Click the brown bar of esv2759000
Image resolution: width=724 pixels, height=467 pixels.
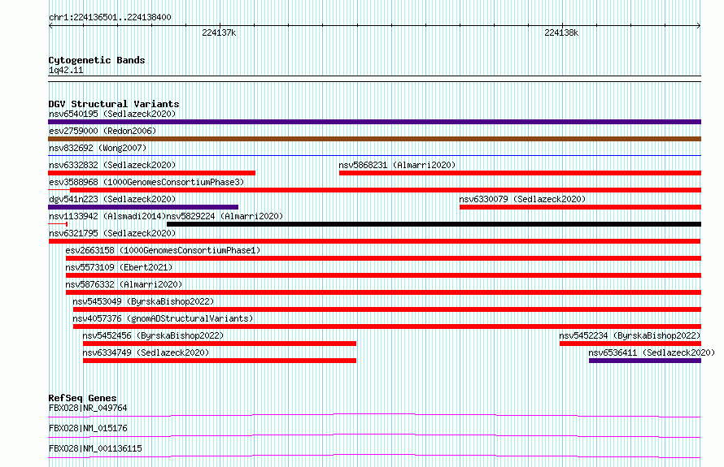374,139
